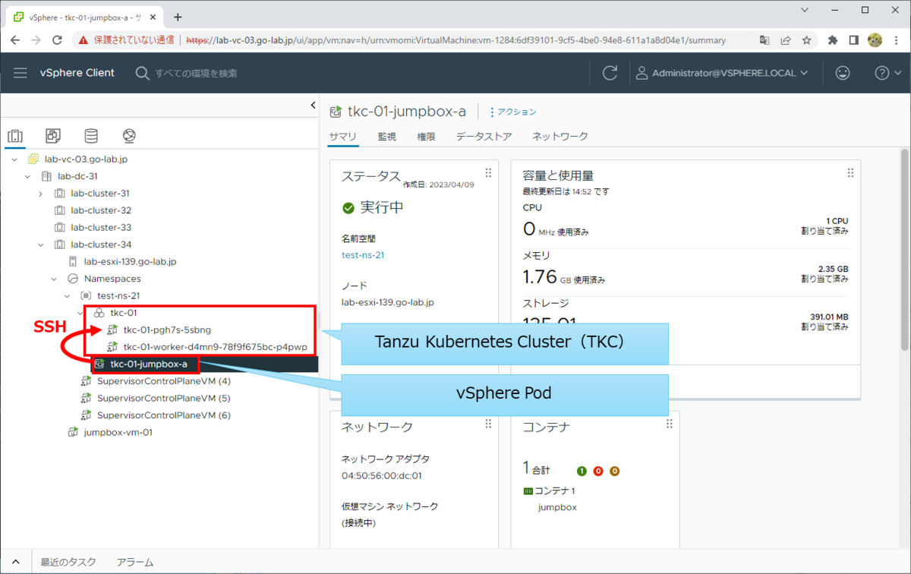Select lab-cluster-33 in inventory tree
Viewport: 911px width, 574px height.
[100, 227]
